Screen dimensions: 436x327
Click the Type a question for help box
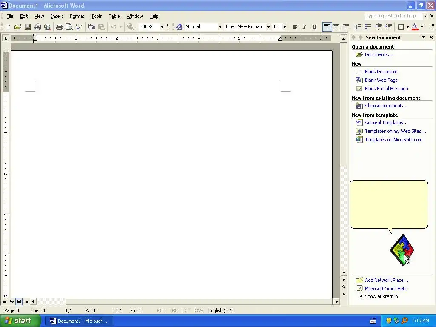click(393, 16)
